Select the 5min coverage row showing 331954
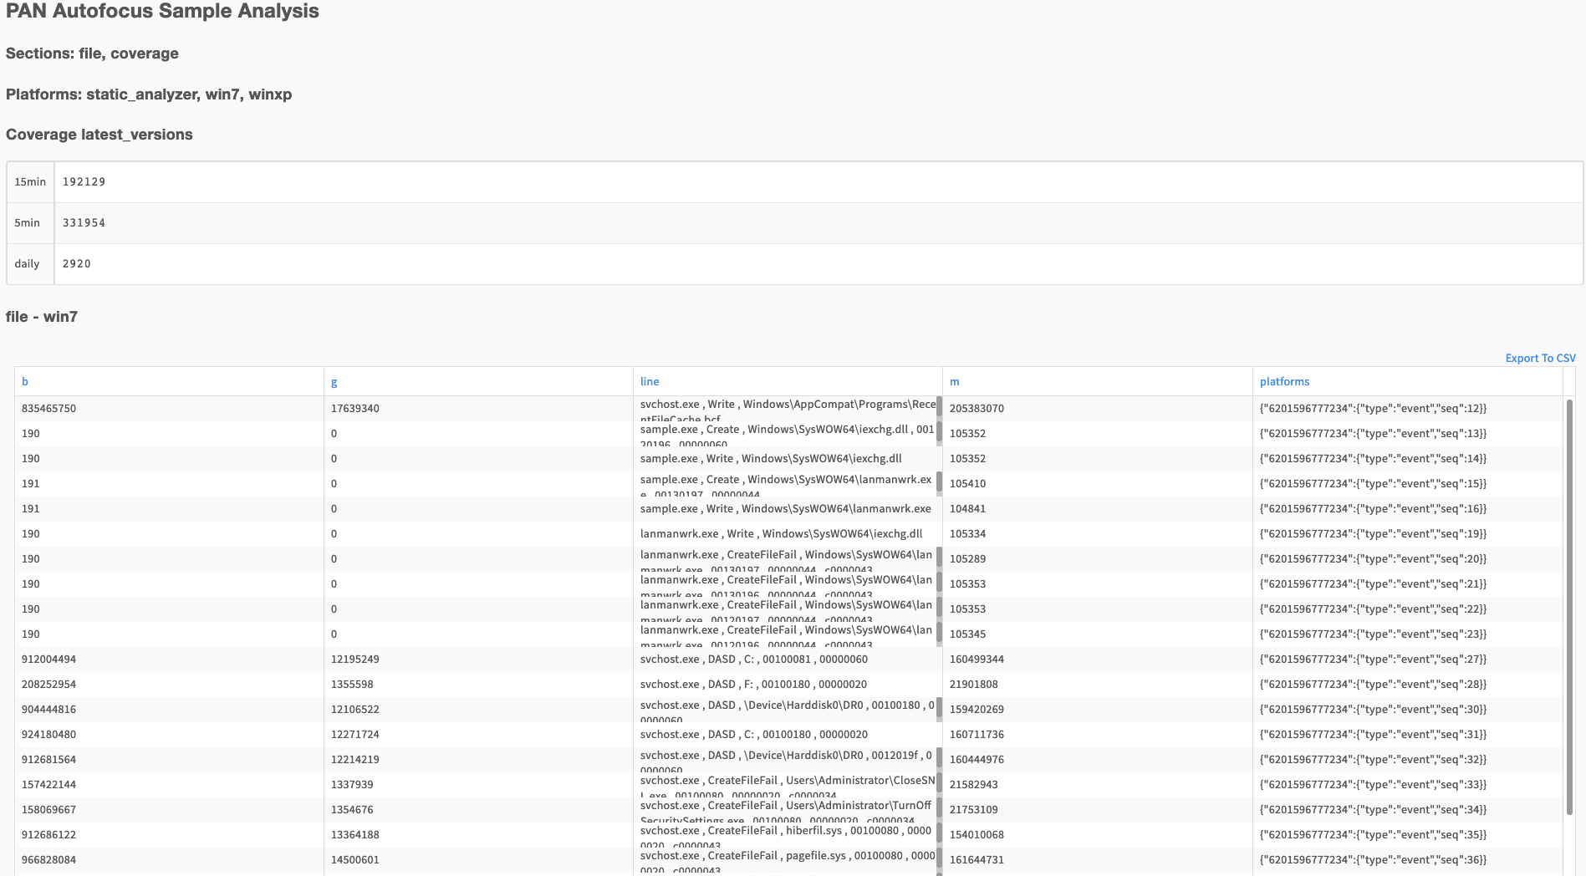 334,223
